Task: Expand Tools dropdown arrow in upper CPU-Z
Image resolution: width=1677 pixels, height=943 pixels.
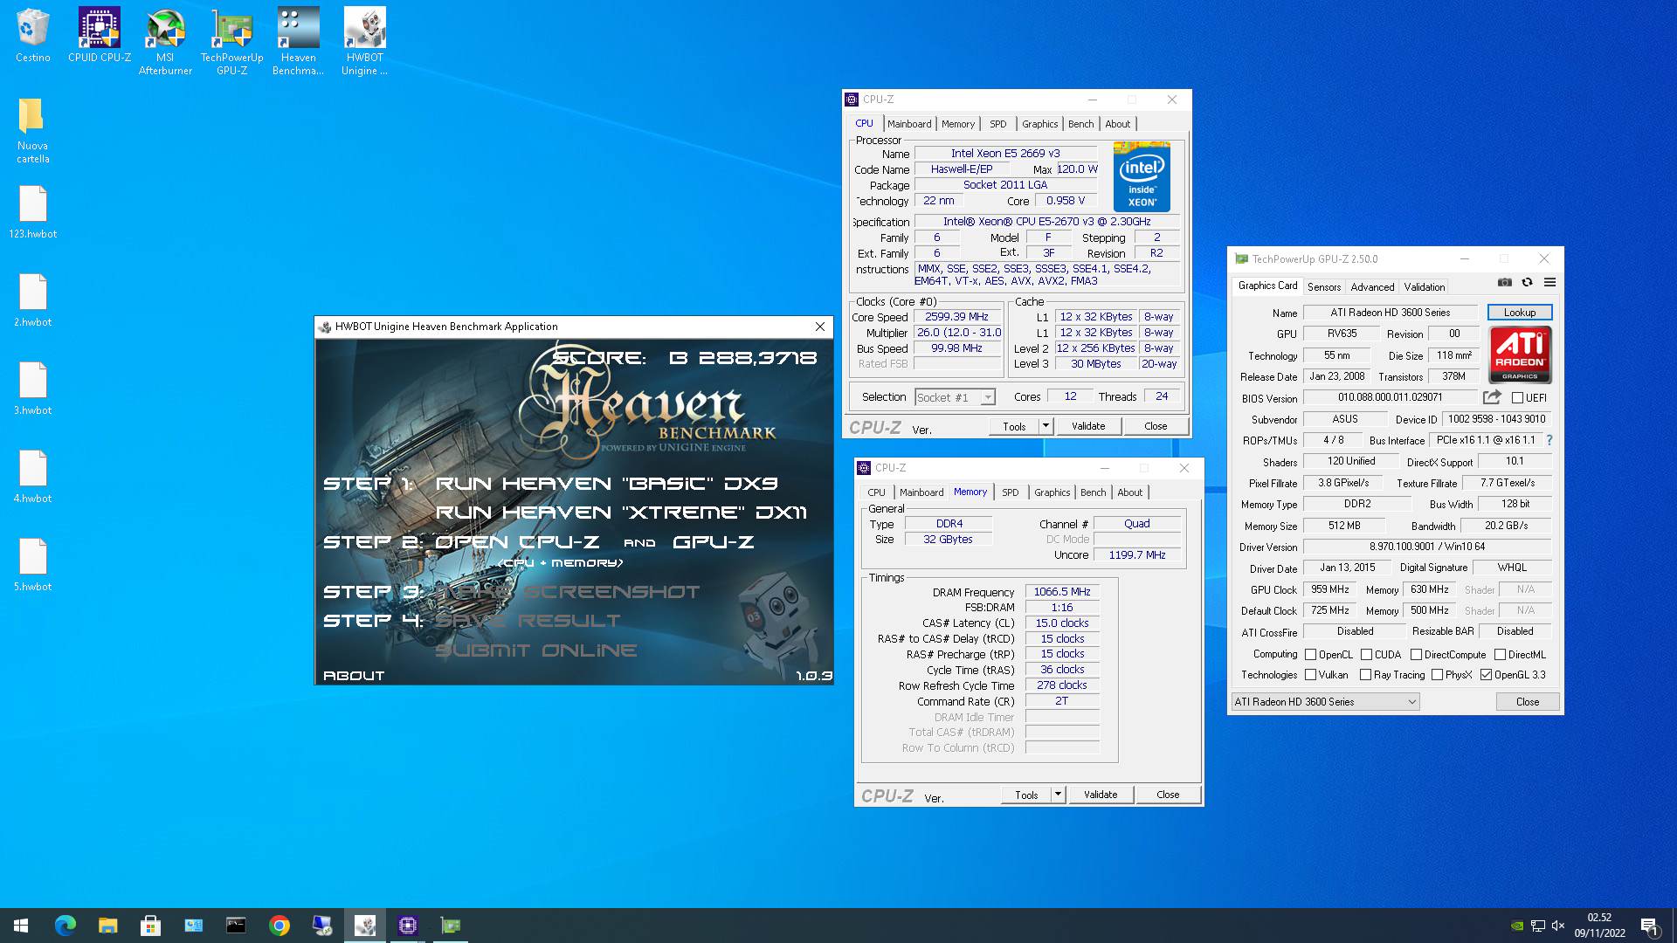Action: click(1046, 426)
